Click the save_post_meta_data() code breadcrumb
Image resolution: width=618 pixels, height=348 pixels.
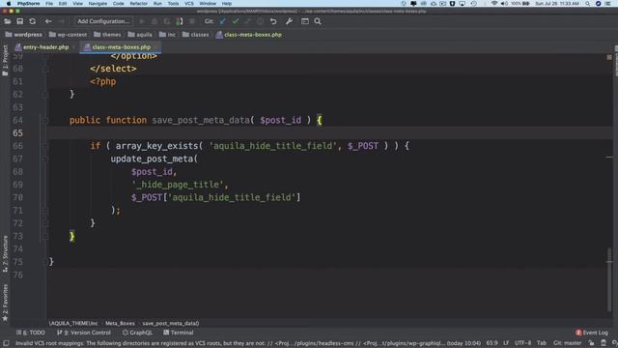(171, 323)
